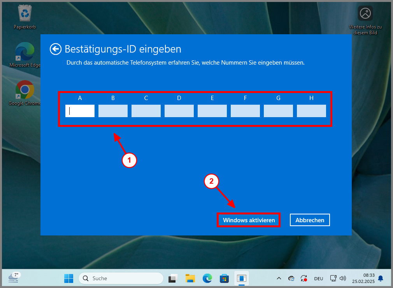Click the OneDrive cloud tray icon
The width and height of the screenshot is (393, 288).
[291, 278]
